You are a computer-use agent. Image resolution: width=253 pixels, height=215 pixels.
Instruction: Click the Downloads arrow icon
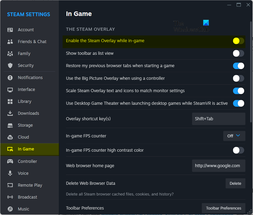coord(10,113)
